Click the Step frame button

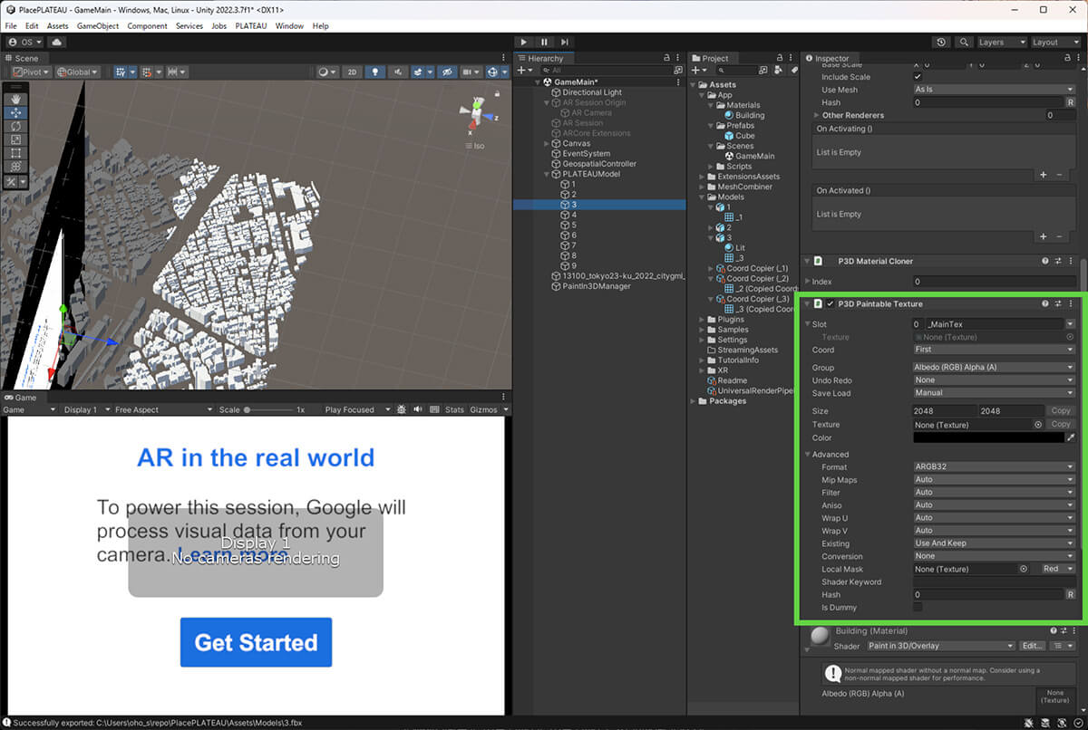(565, 42)
